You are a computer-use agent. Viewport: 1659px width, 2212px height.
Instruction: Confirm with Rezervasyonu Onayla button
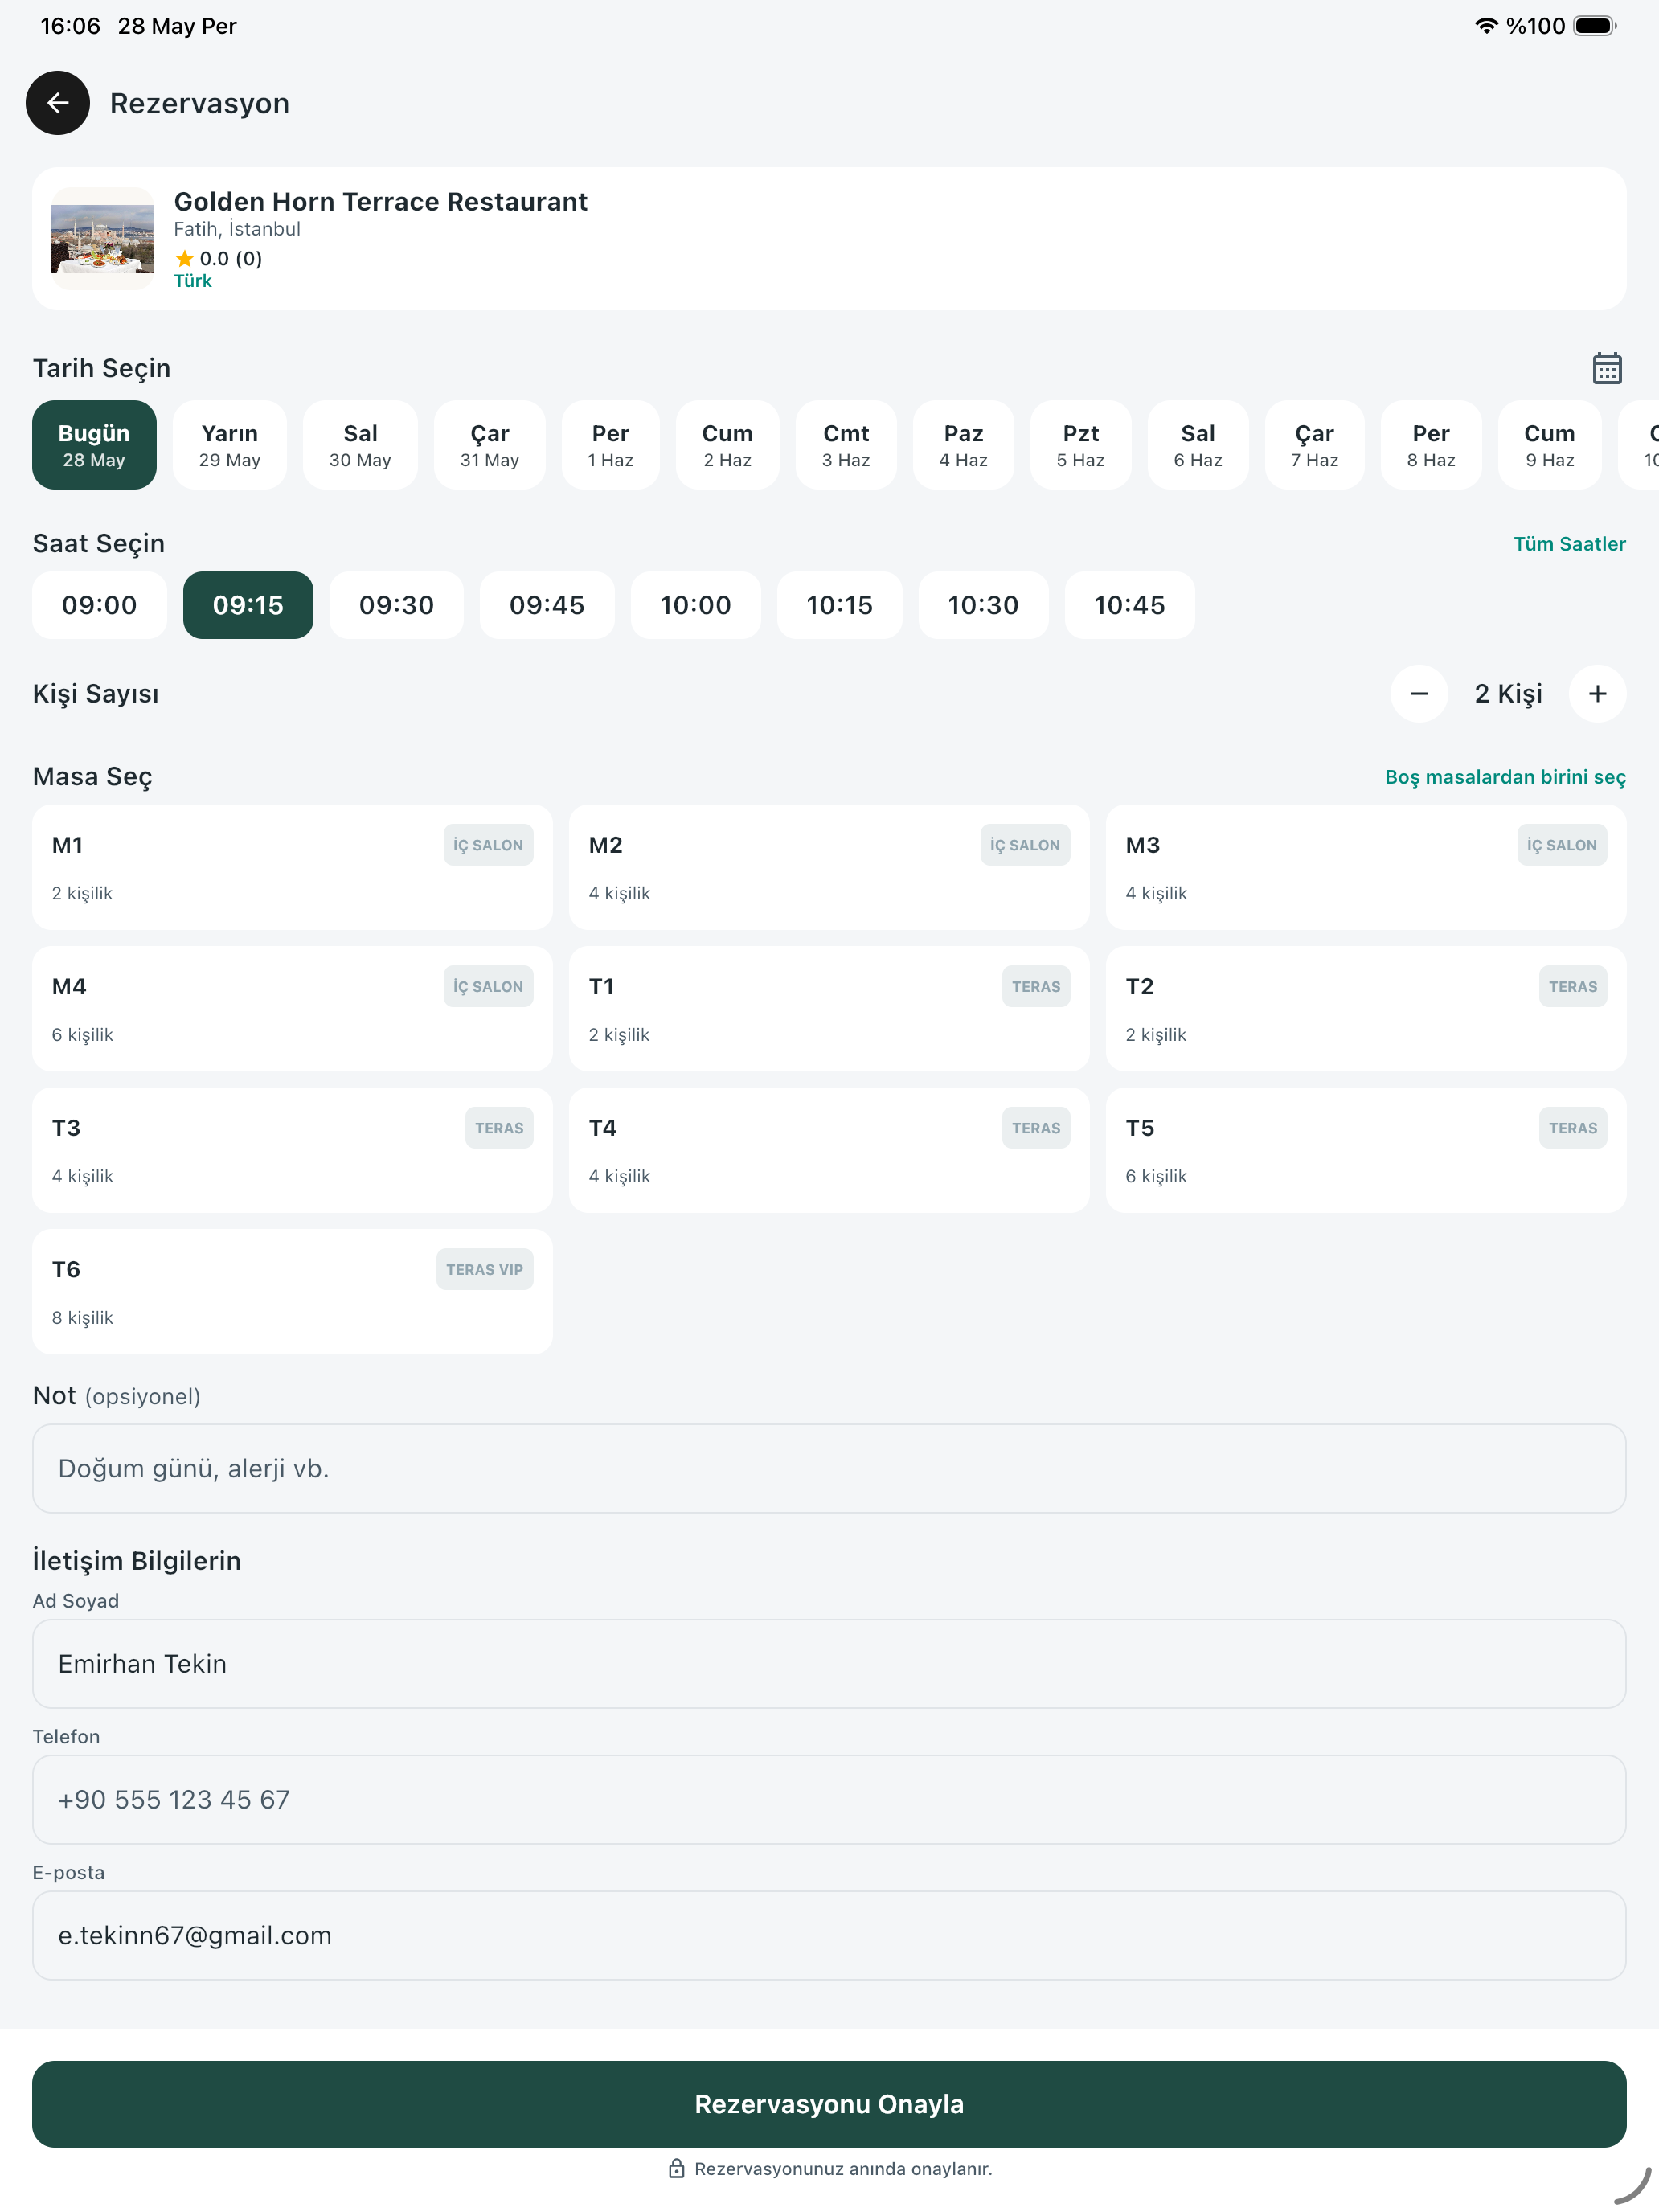coord(829,2104)
